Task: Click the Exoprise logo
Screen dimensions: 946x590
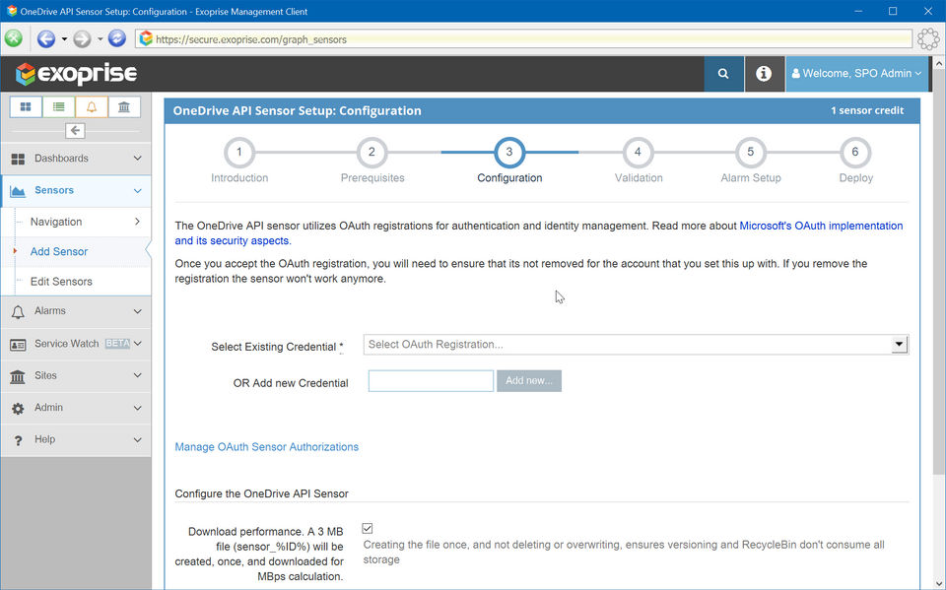Action: (x=76, y=74)
